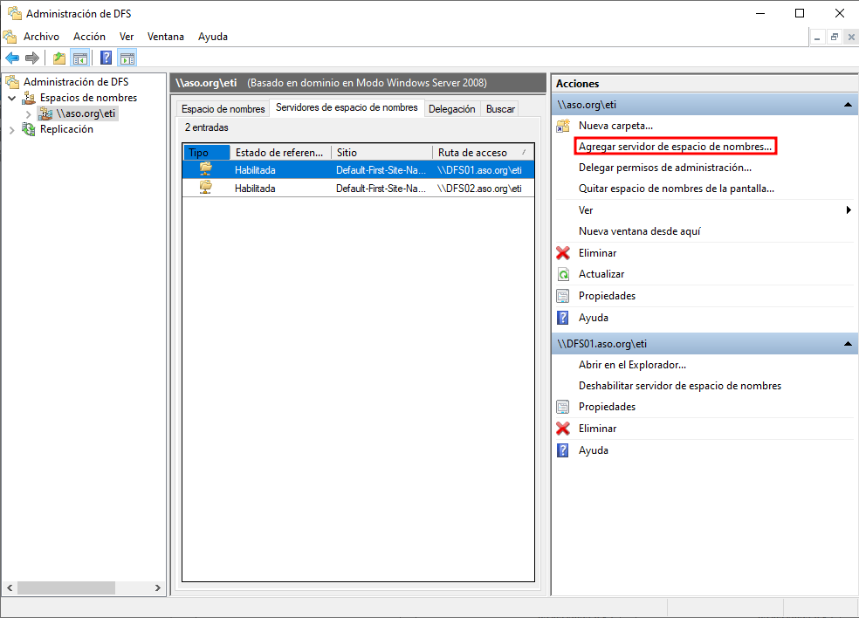The image size is (859, 618).
Task: Open the Acción menu
Action: click(89, 37)
